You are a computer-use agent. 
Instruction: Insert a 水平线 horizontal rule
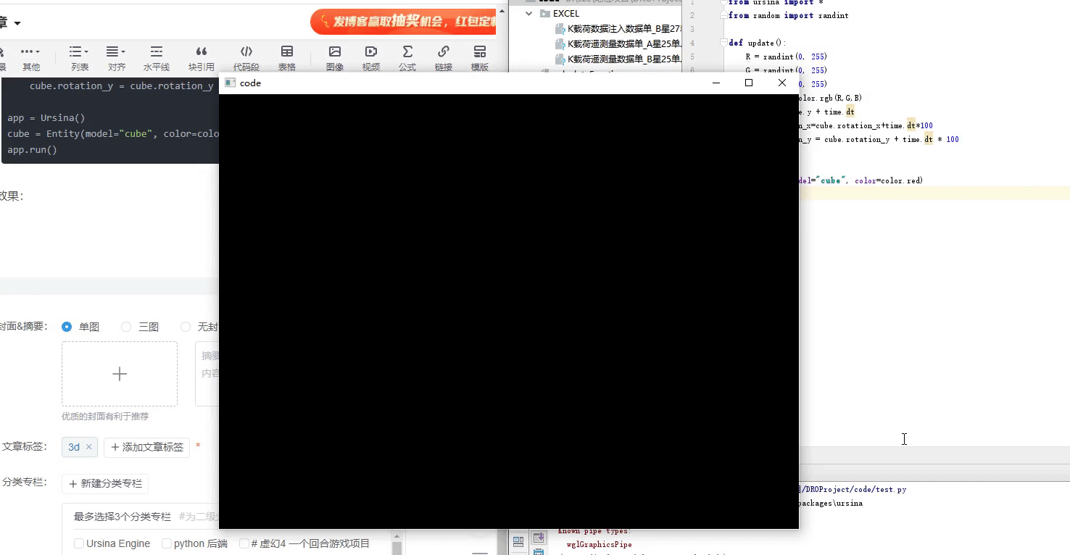155,52
